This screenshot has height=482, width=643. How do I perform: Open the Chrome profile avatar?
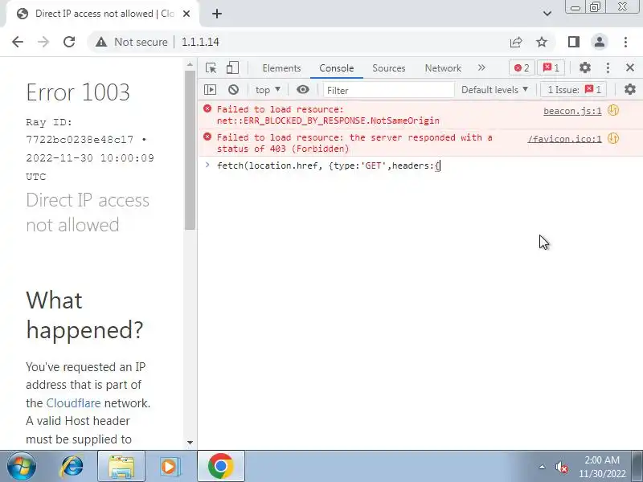[599, 42]
